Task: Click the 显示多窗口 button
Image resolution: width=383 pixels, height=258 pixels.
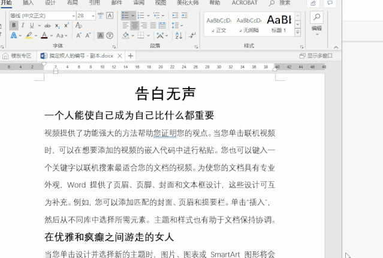Action: click(316, 56)
